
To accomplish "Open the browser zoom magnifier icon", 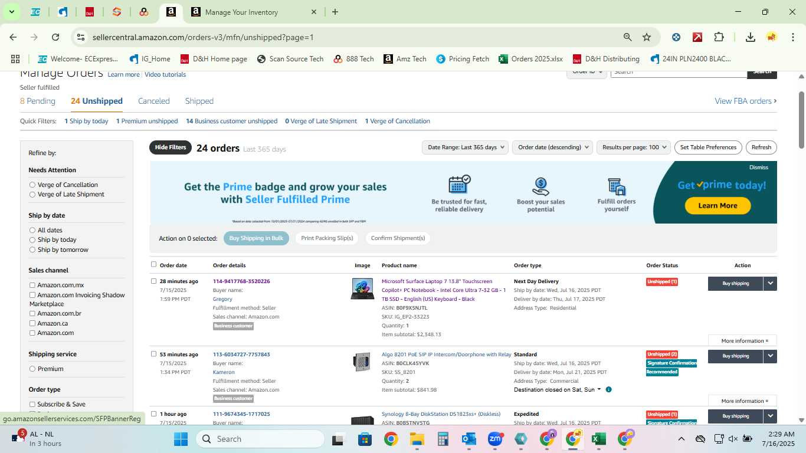I will [628, 37].
